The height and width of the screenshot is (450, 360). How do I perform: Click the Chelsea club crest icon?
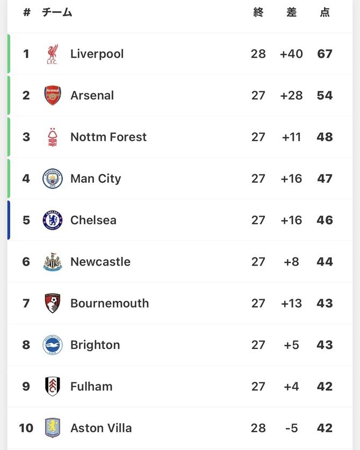[53, 220]
